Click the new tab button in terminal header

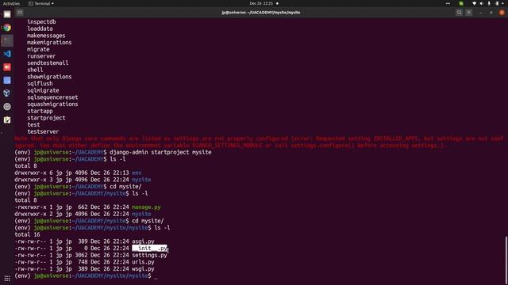point(20,13)
